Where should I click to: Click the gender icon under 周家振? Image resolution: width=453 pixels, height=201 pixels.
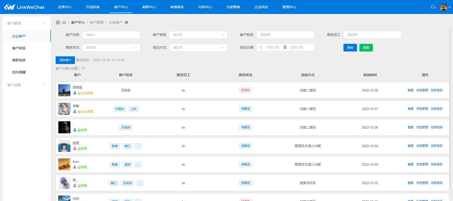point(75,93)
